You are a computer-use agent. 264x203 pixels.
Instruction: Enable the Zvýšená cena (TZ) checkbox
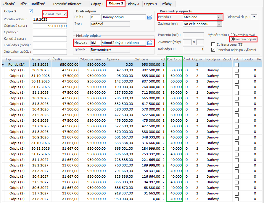tap(213, 44)
